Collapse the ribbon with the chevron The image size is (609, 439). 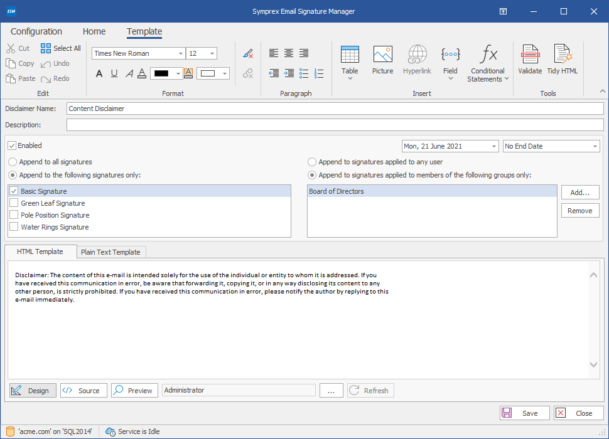pyautogui.click(x=602, y=91)
